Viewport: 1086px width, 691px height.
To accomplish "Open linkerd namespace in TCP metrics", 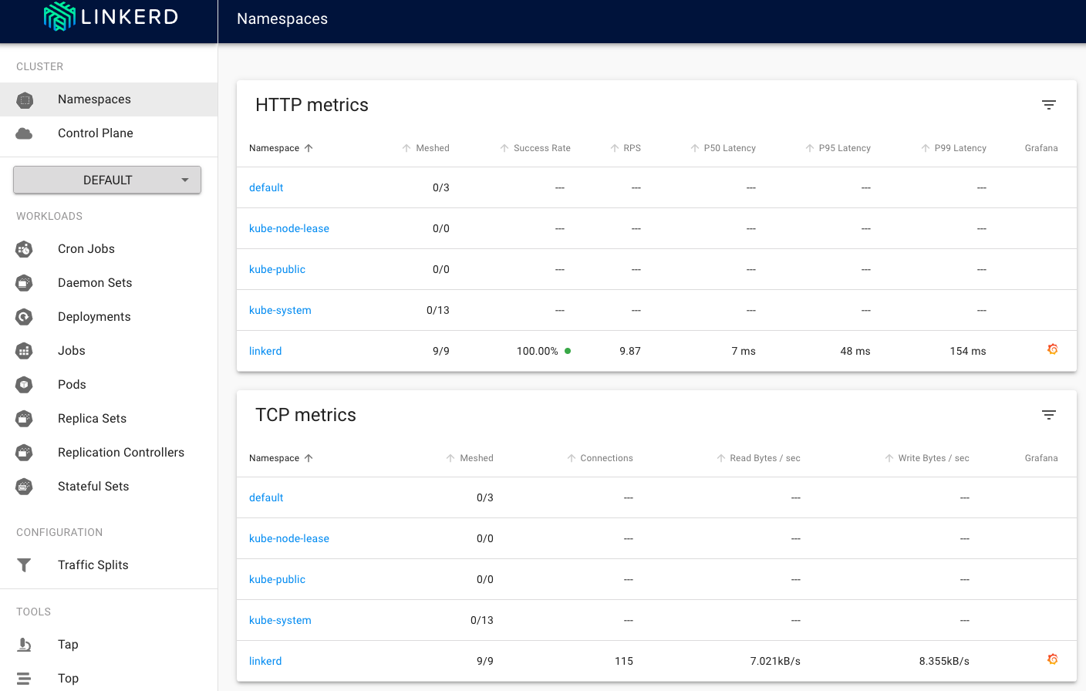I will [x=265, y=661].
